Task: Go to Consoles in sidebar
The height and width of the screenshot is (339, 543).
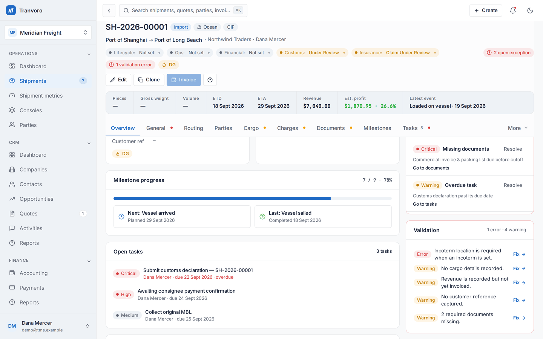Action: [x=48, y=110]
